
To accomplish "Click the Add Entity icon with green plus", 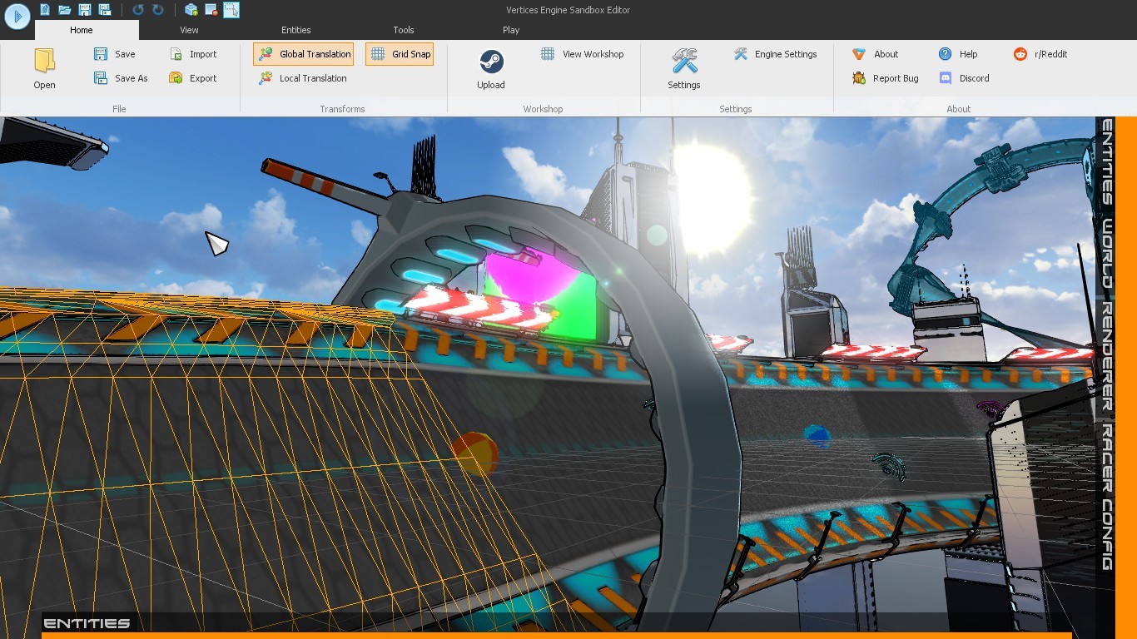I will point(191,10).
